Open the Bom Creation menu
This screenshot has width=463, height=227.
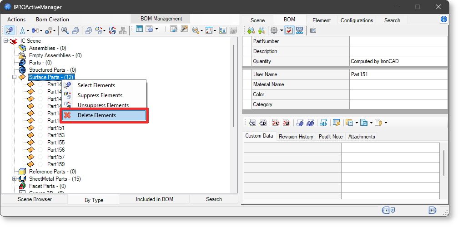point(52,20)
